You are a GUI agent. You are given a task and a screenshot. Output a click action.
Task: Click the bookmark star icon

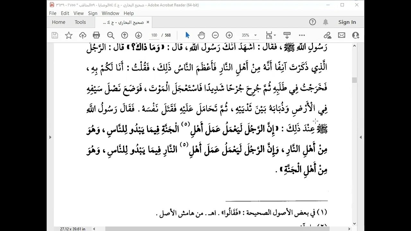coord(69,35)
